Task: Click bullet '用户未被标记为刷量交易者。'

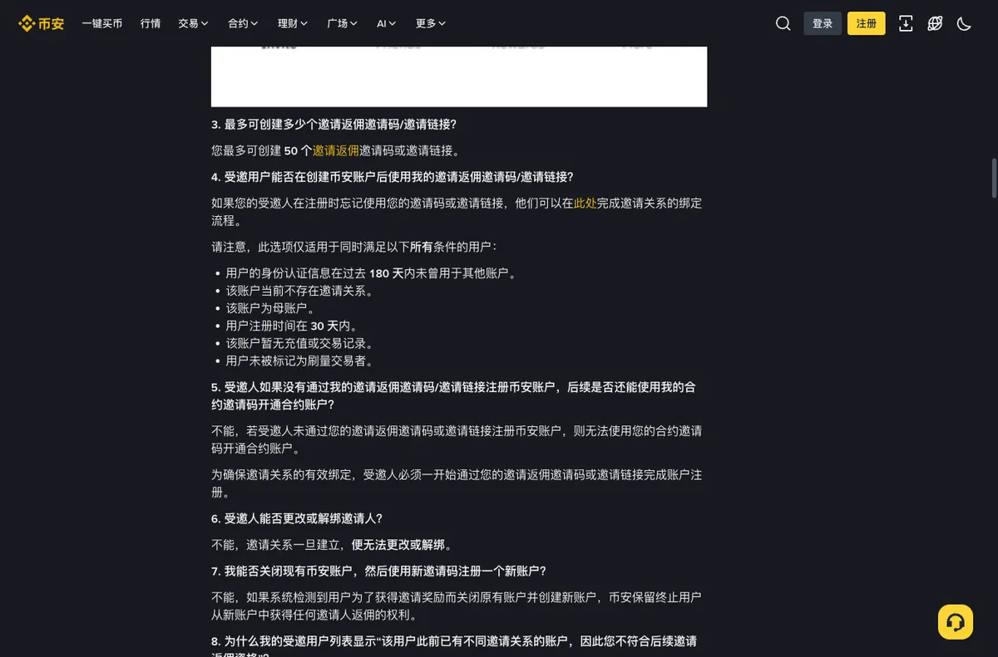Action: (300, 361)
